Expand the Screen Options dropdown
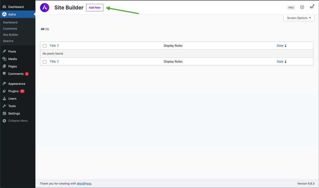319x188 pixels. pyautogui.click(x=299, y=18)
